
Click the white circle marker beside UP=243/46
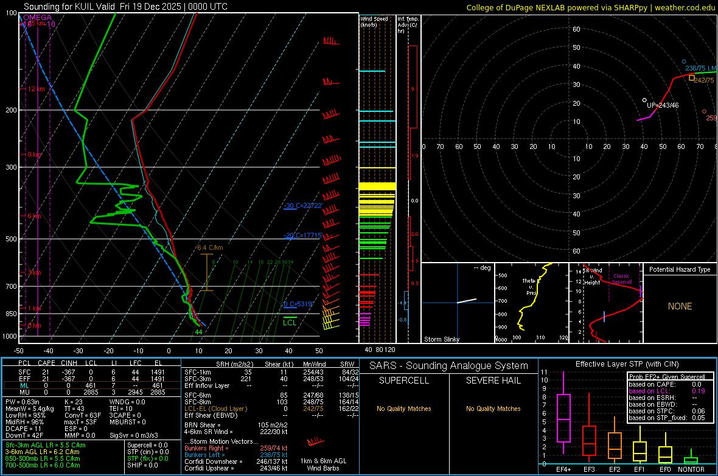(x=644, y=100)
